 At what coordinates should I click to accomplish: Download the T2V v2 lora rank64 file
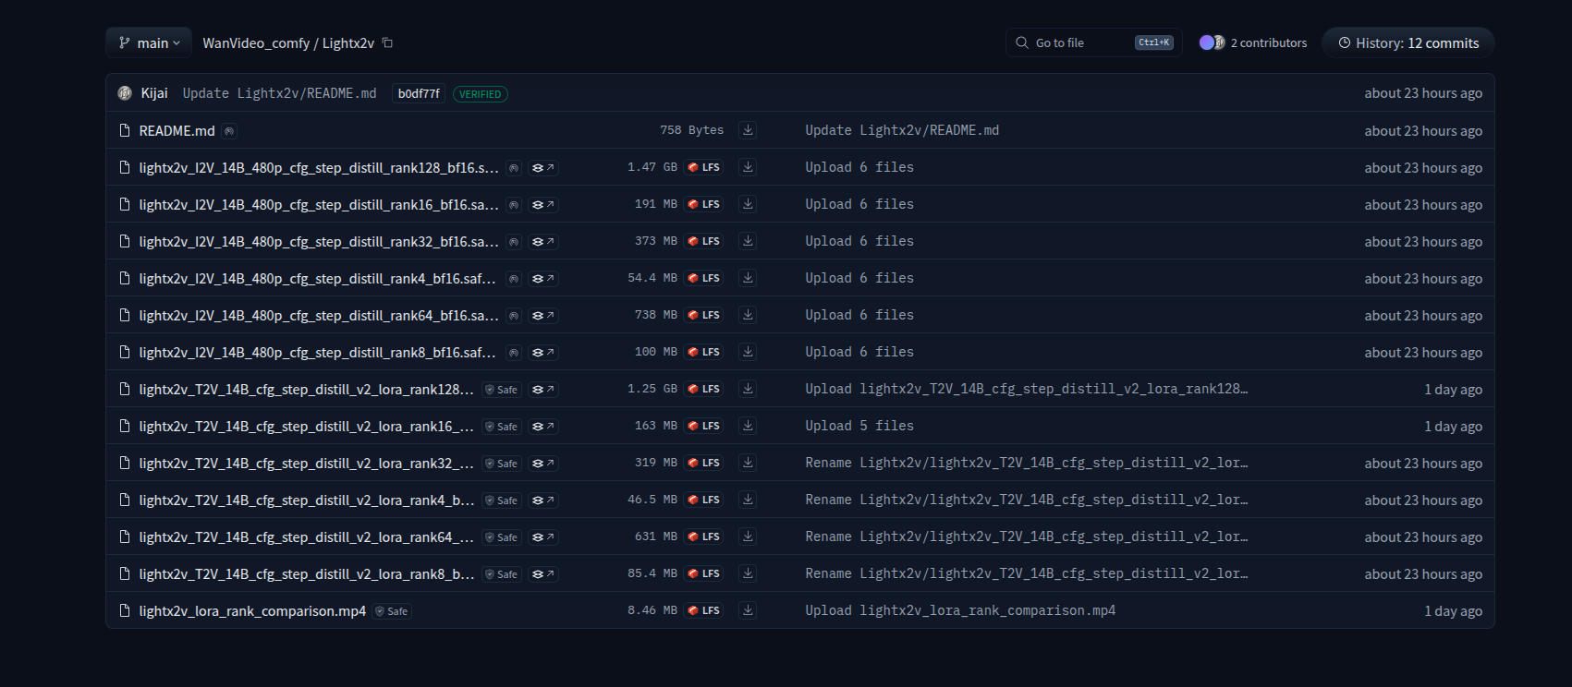click(748, 536)
